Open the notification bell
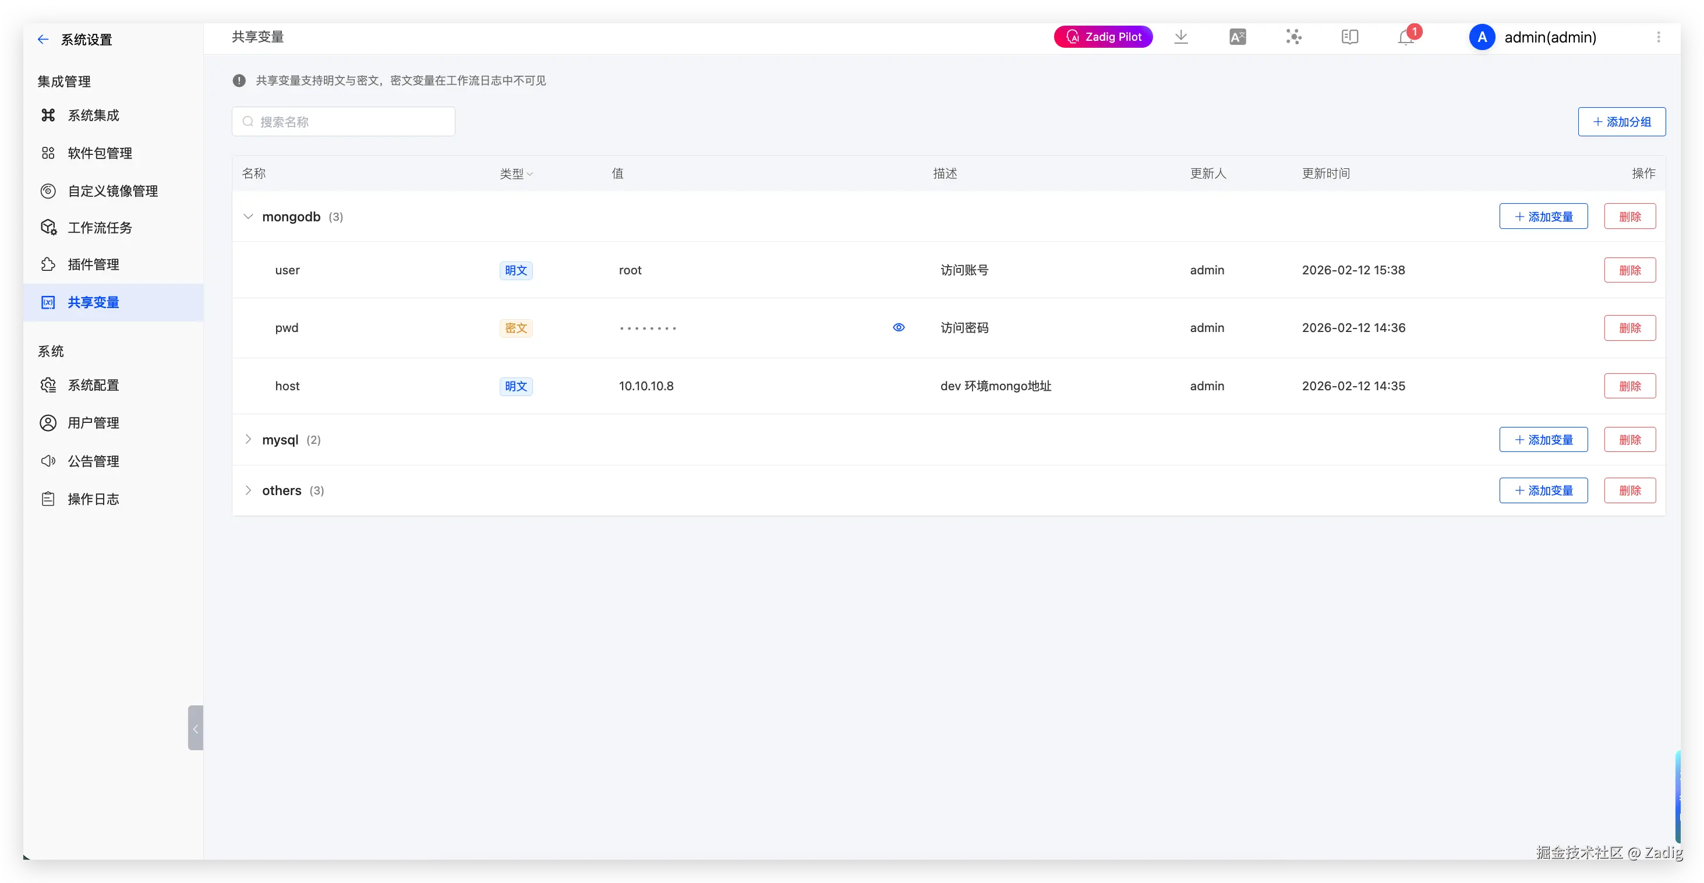Image resolution: width=1704 pixels, height=883 pixels. pos(1406,38)
